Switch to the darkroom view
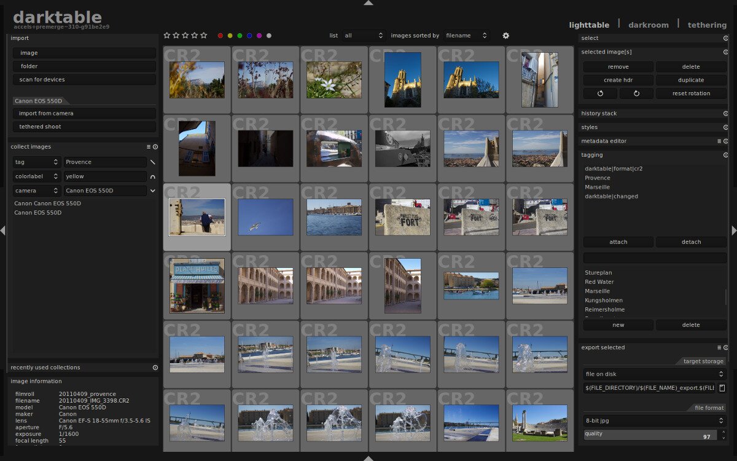Screen dimensions: 737x461 click(x=649, y=25)
